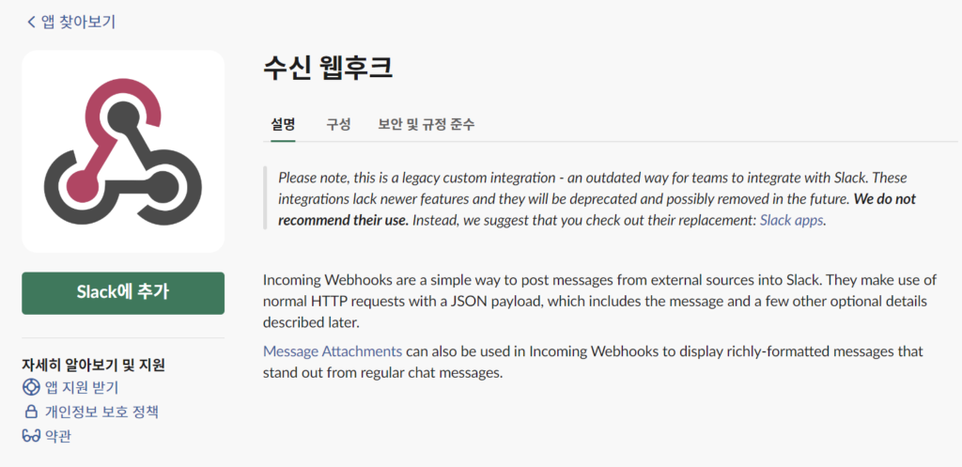The image size is (962, 467).
Task: Click the back chevron arrow icon
Action: (x=31, y=23)
